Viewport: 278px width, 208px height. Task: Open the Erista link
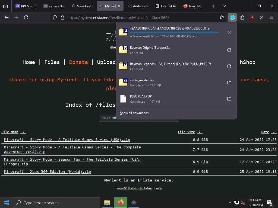click(145, 180)
